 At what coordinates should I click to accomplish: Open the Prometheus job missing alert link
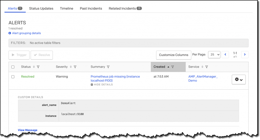tap(115, 78)
